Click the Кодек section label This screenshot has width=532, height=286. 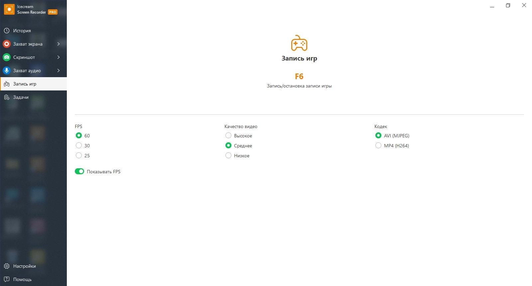coord(381,126)
